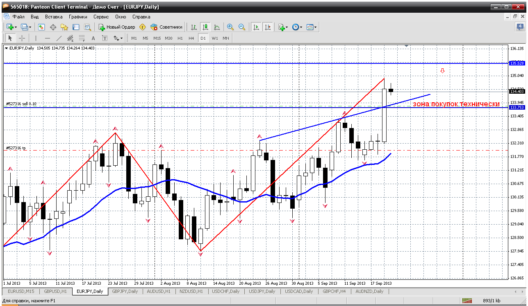
Task: Select the red 'зона покупок технически' text label
Action: tap(456, 104)
